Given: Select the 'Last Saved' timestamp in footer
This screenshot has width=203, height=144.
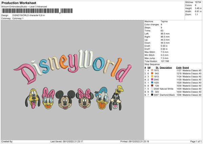Looking at the screenshot, I should [67, 142].
